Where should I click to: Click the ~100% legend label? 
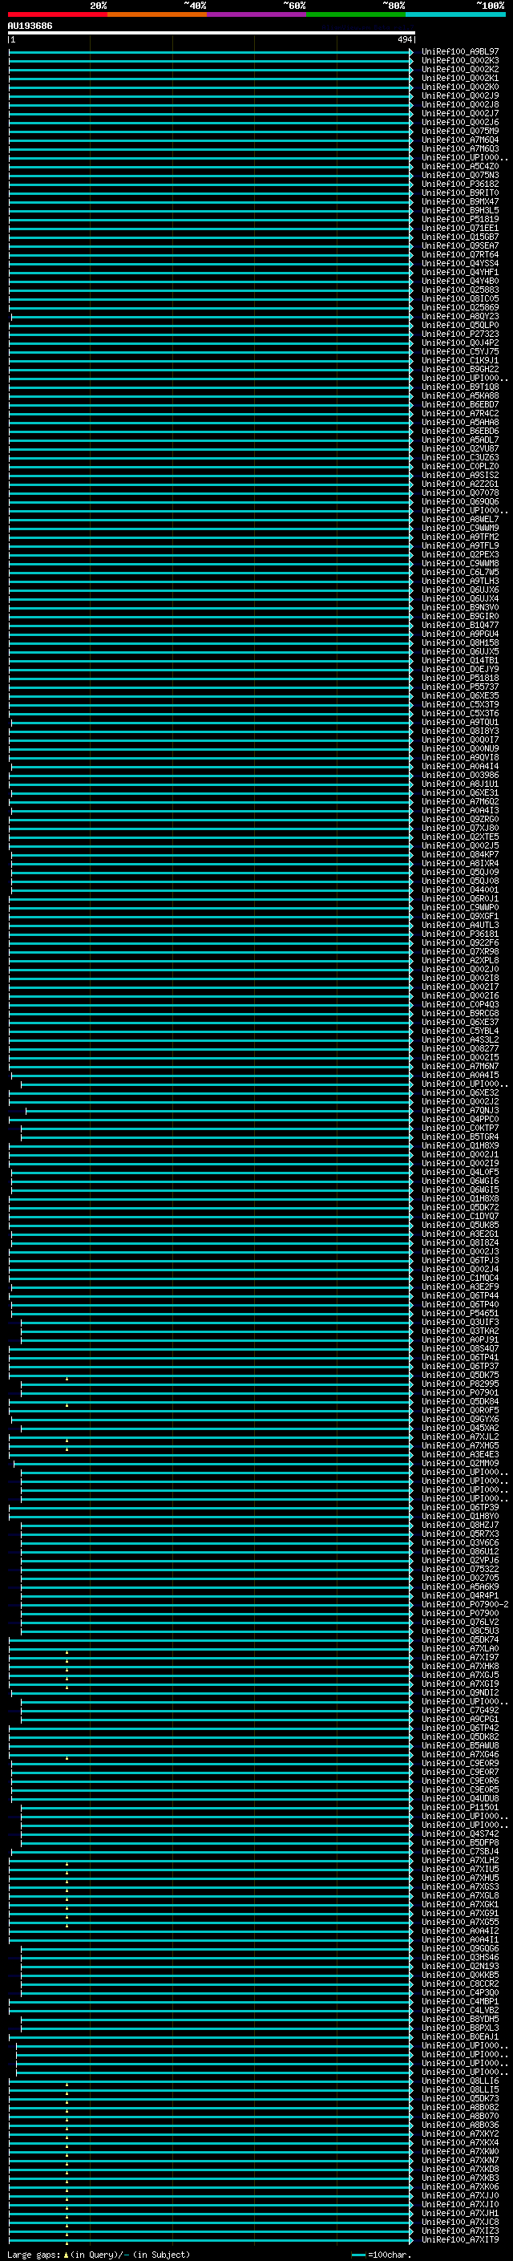[x=491, y=6]
